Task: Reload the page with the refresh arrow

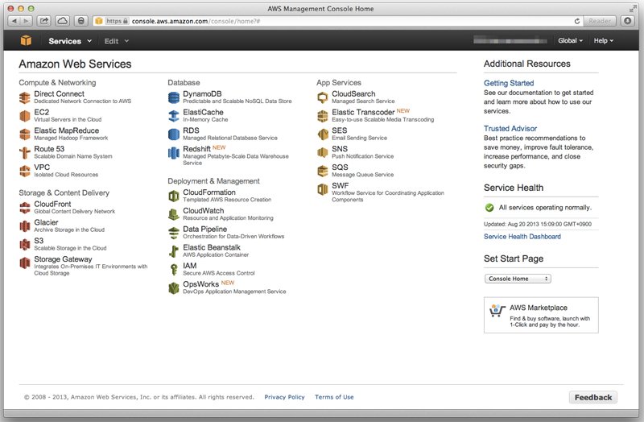Action: point(577,21)
